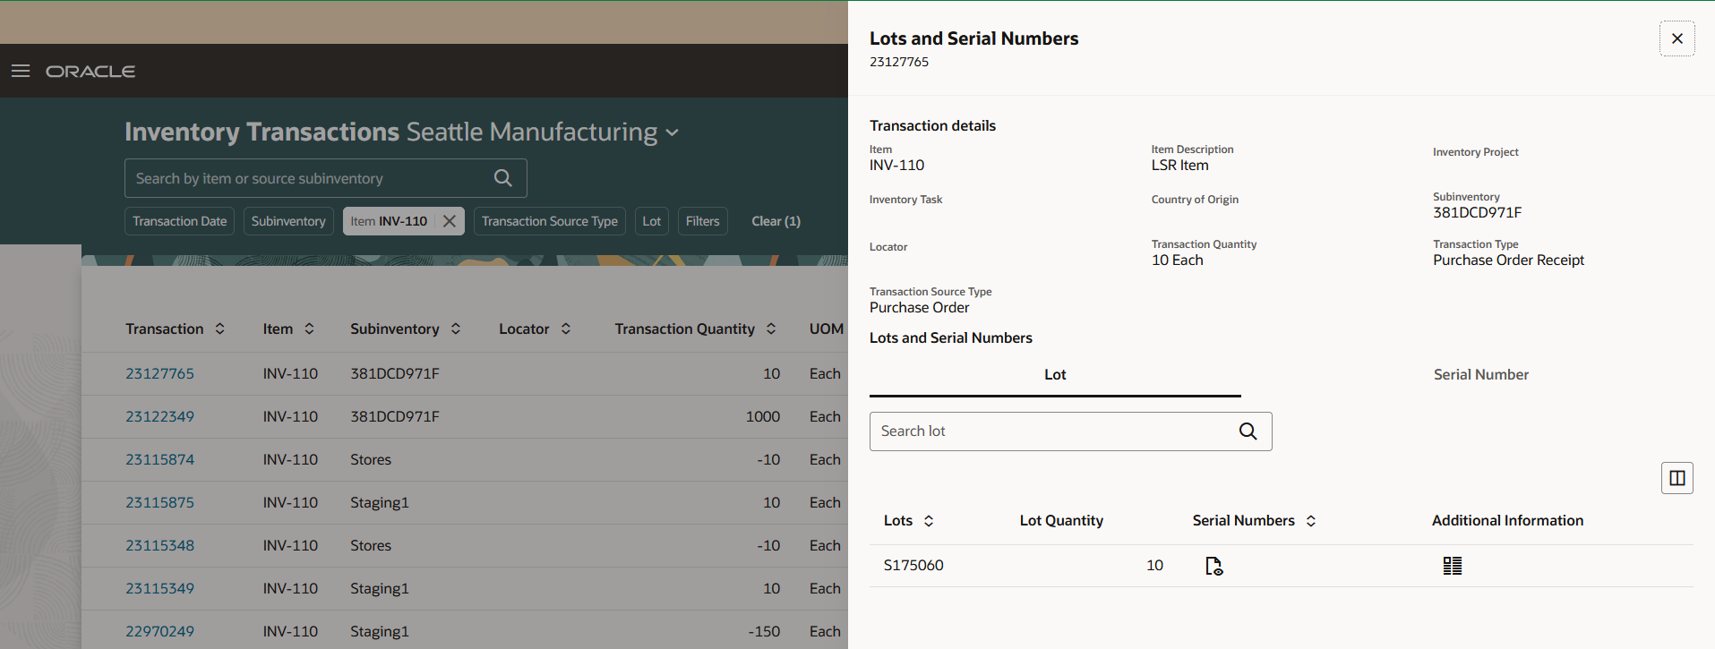Open the column settings icon for lots table
This screenshot has height=649, width=1715.
pyautogui.click(x=1676, y=478)
